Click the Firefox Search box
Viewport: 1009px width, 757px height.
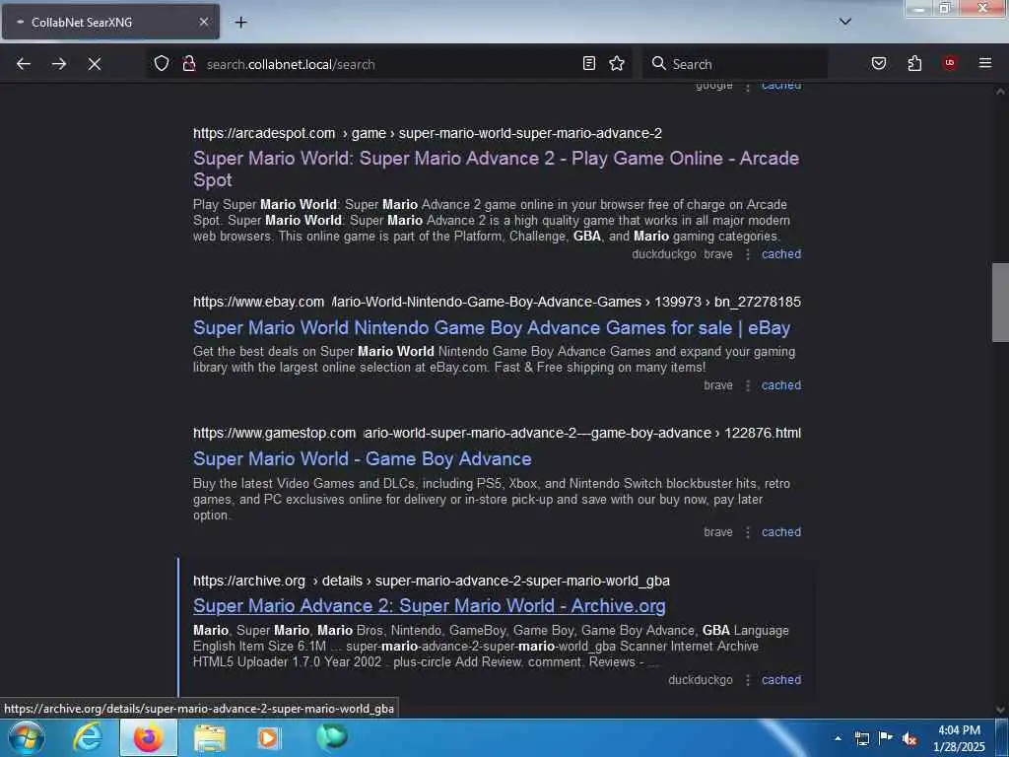point(735,64)
